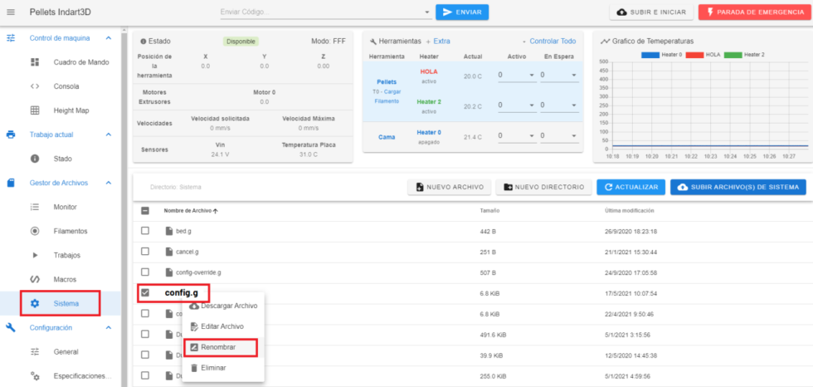
Task: Click the Extra tools link
Action: (x=441, y=41)
